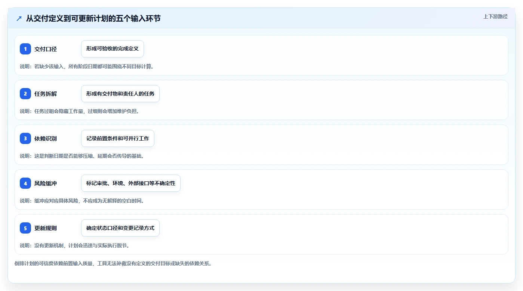Click the '确定状态口径和变更记录方式' chip

pos(120,228)
